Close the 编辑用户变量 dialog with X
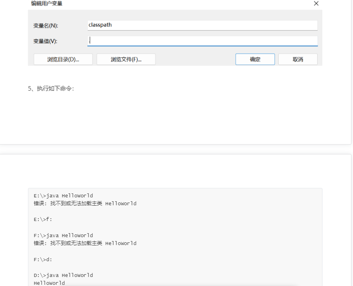Image resolution: width=353 pixels, height=286 pixels. click(316, 4)
